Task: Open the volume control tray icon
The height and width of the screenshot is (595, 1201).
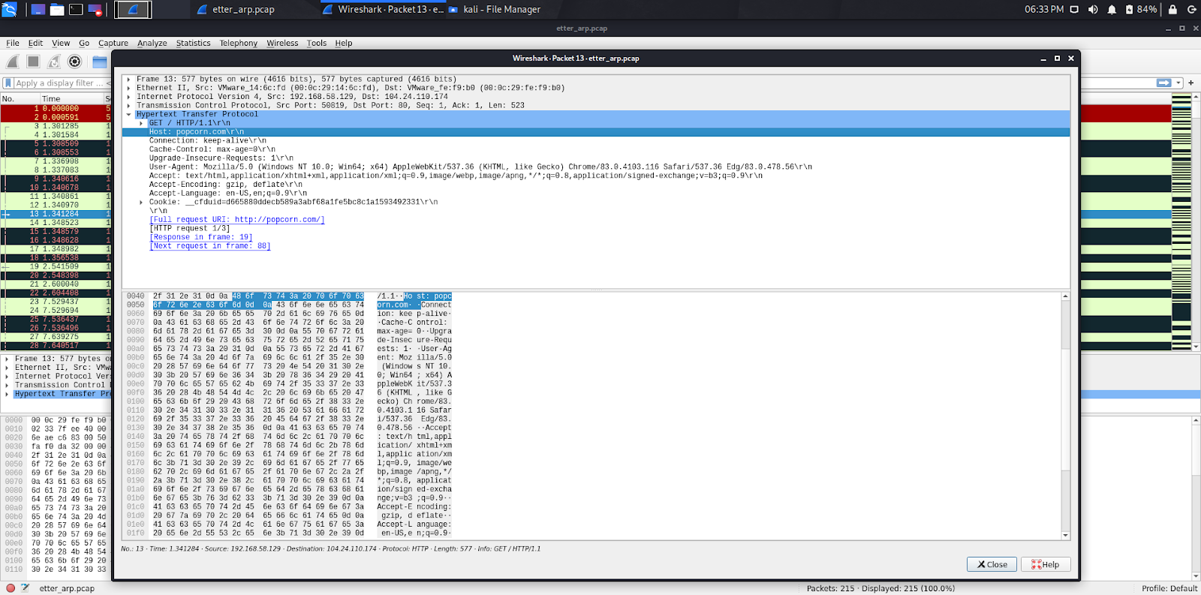Action: 1093,10
